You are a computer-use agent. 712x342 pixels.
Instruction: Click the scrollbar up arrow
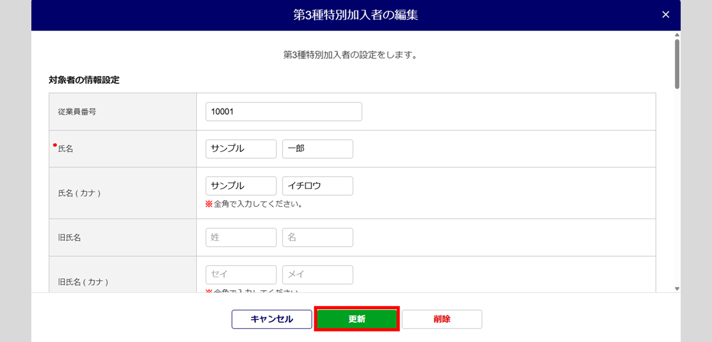[x=677, y=34]
